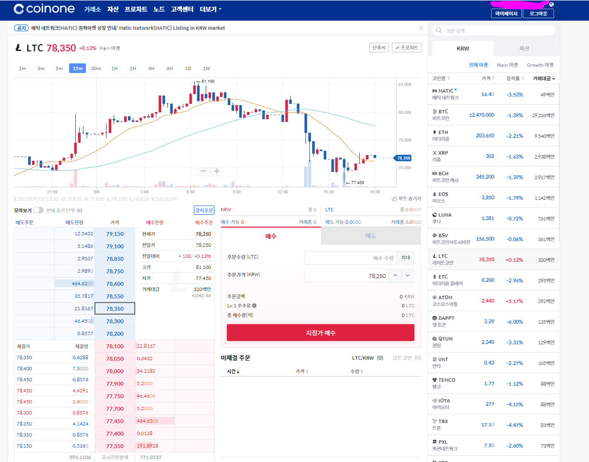The width and height of the screenshot is (589, 462).
Task: Decrease order price with down arrow
Action: click(408, 276)
